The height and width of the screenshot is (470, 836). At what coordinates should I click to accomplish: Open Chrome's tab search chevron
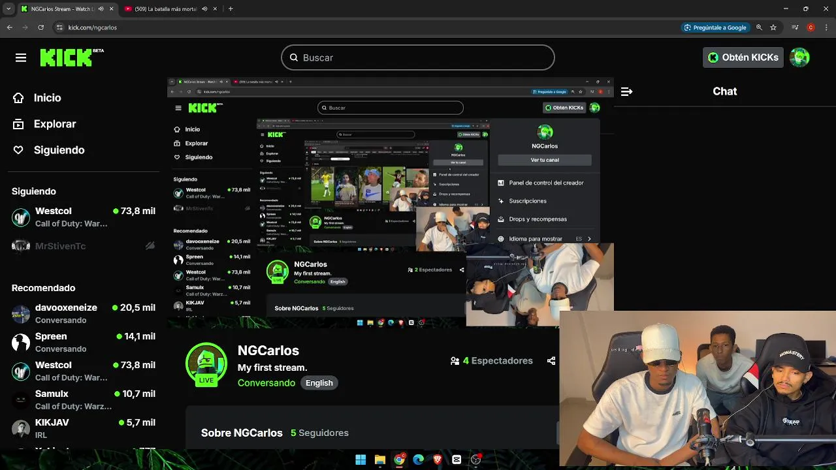8,8
